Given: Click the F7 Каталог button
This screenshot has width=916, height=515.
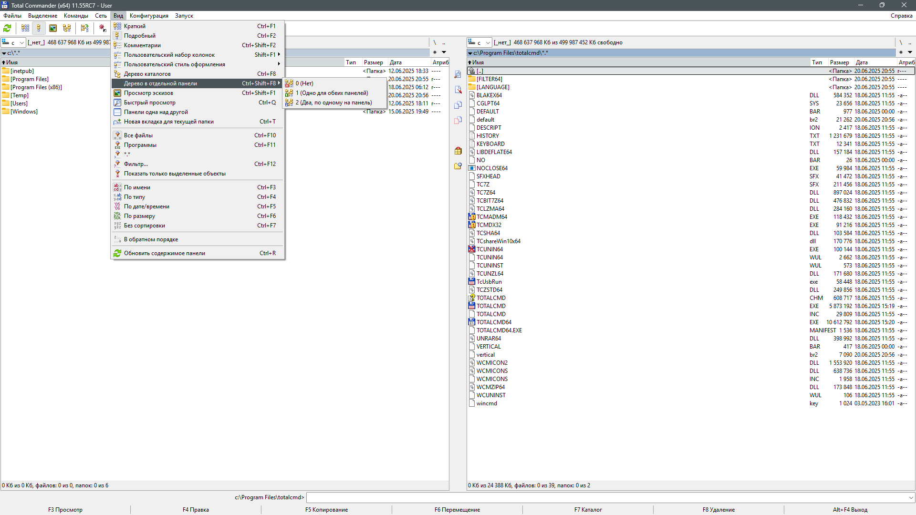Looking at the screenshot, I should [x=588, y=510].
